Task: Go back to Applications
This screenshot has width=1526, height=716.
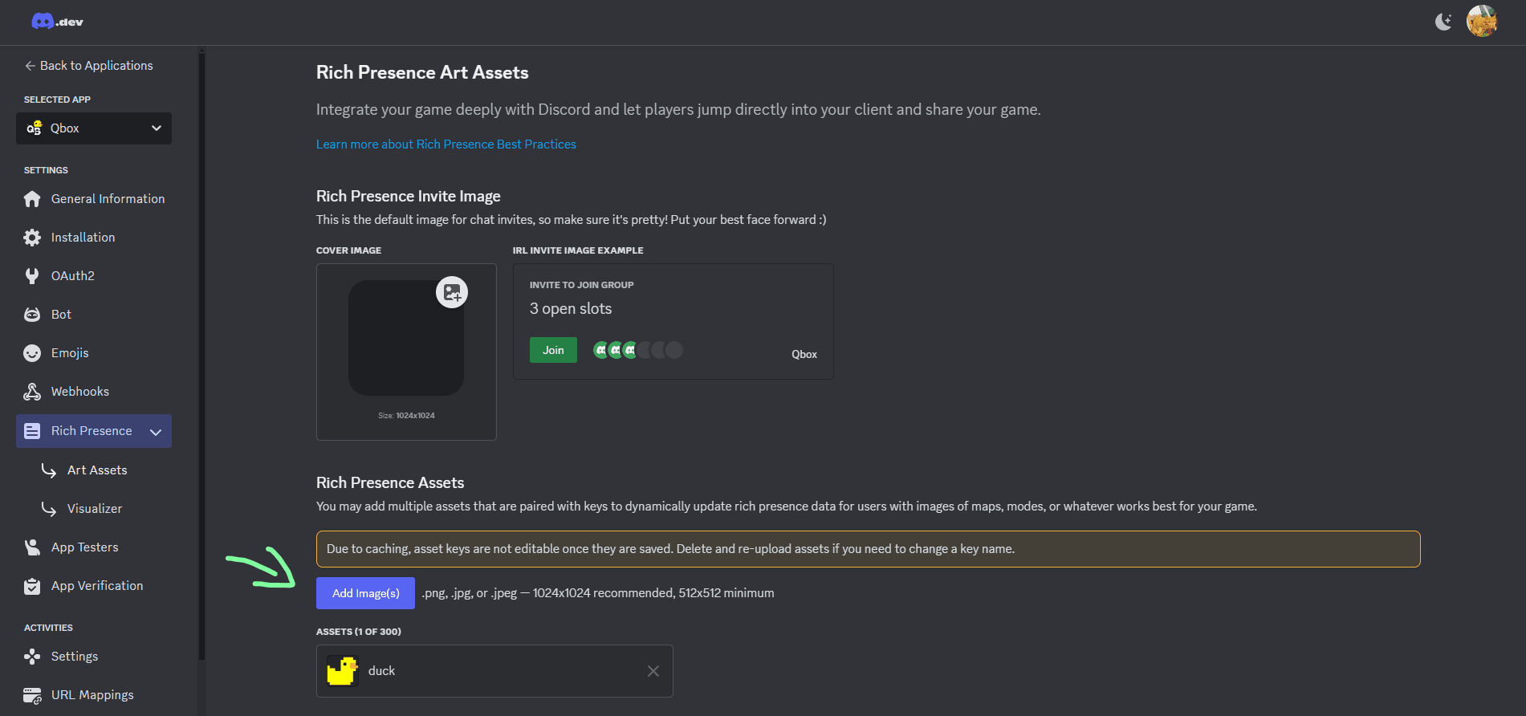Action: pos(88,66)
